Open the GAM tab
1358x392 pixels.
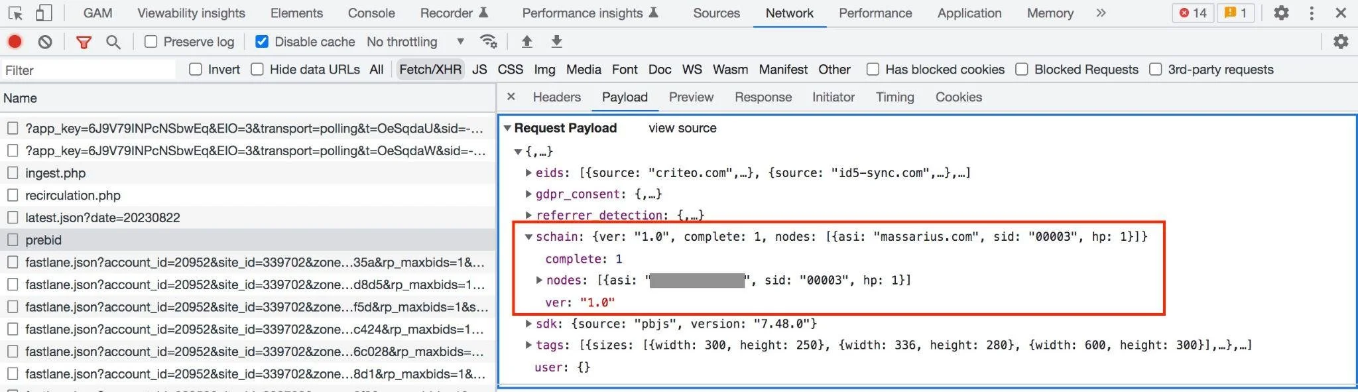coord(97,13)
